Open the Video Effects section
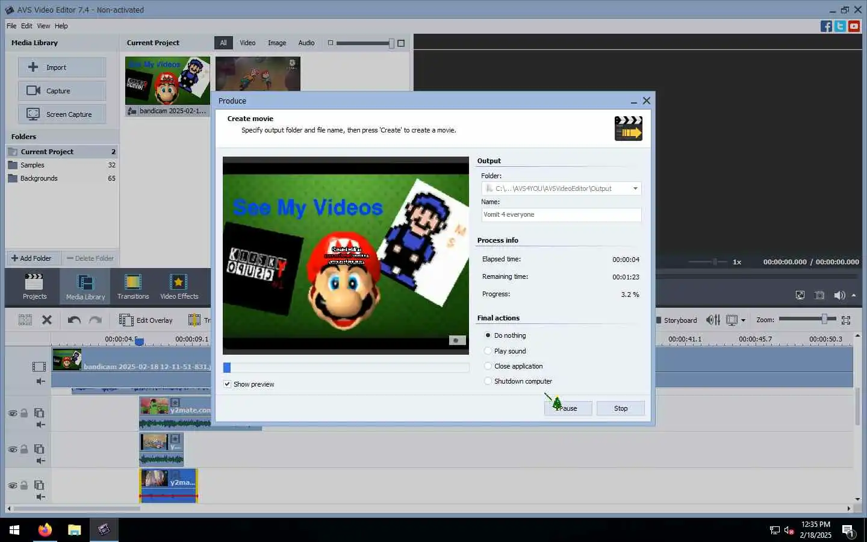867x542 pixels. click(x=179, y=286)
